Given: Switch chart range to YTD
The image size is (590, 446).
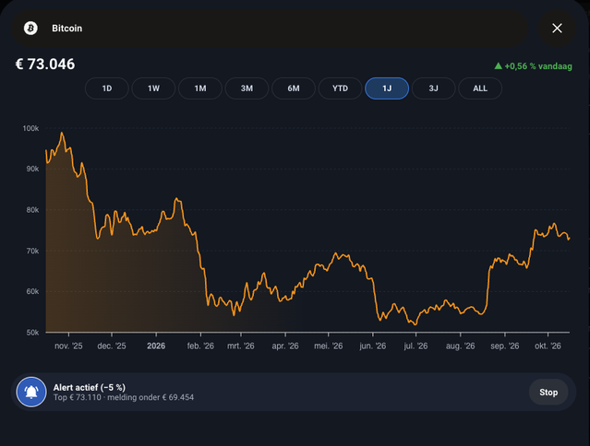Looking at the screenshot, I should click(x=340, y=88).
